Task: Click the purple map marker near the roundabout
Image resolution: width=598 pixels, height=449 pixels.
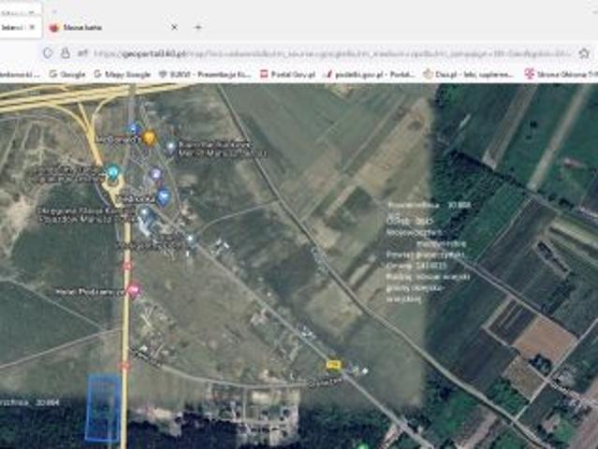Action: pos(155,174)
